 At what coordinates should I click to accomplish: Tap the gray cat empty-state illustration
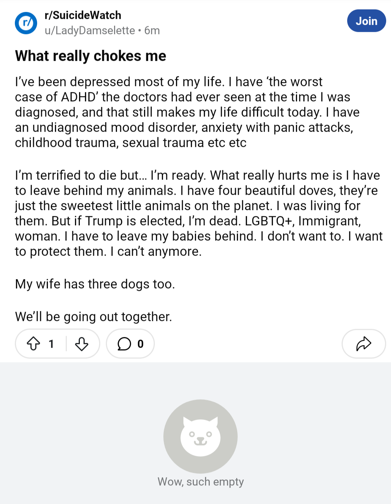[x=201, y=436]
